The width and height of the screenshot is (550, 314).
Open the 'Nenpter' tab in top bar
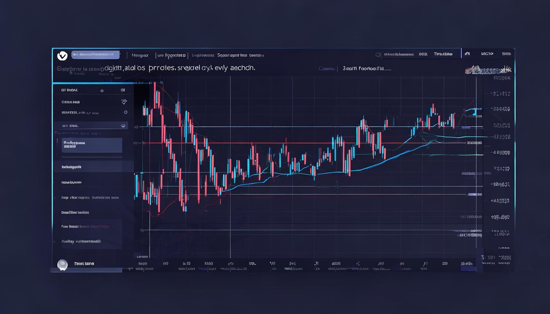[140, 55]
